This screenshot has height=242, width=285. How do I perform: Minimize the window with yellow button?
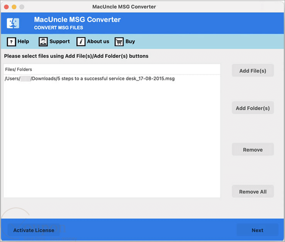pyautogui.click(x=14, y=7)
